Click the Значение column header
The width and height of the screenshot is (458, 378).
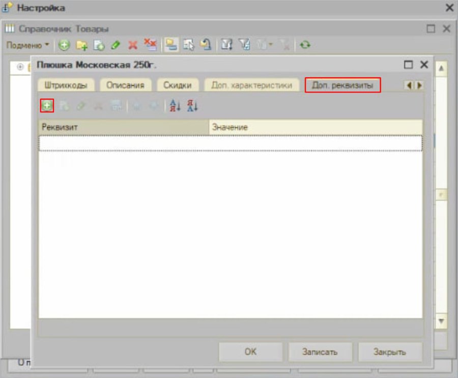316,127
